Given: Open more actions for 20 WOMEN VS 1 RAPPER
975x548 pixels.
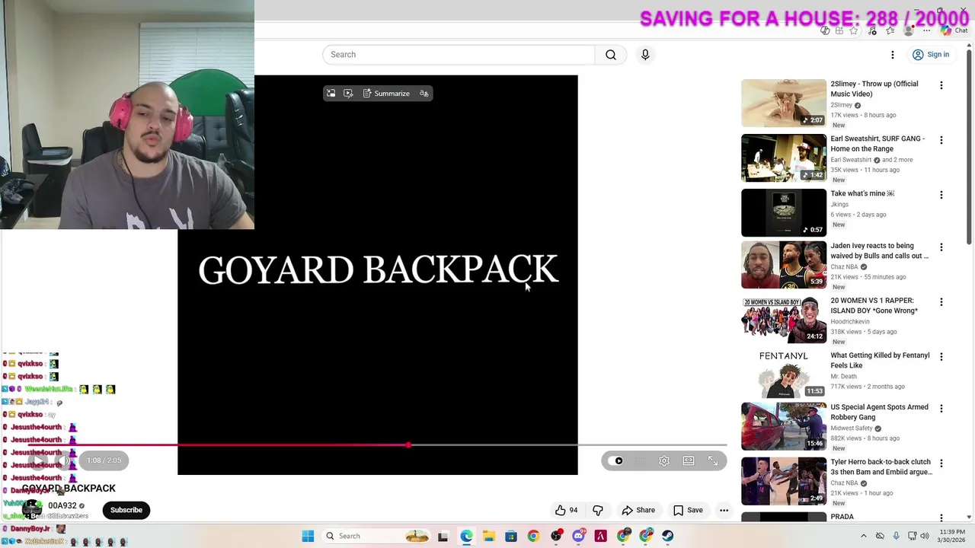Looking at the screenshot, I should [x=941, y=302].
